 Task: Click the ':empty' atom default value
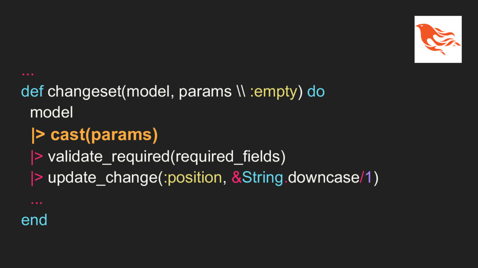click(x=274, y=92)
